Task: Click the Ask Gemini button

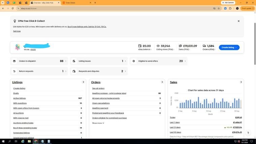Action: [228, 3]
